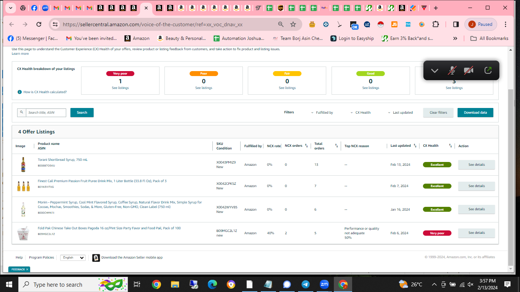The width and height of the screenshot is (520, 292).
Task: Open the Paused profile button
Action: coord(481,24)
